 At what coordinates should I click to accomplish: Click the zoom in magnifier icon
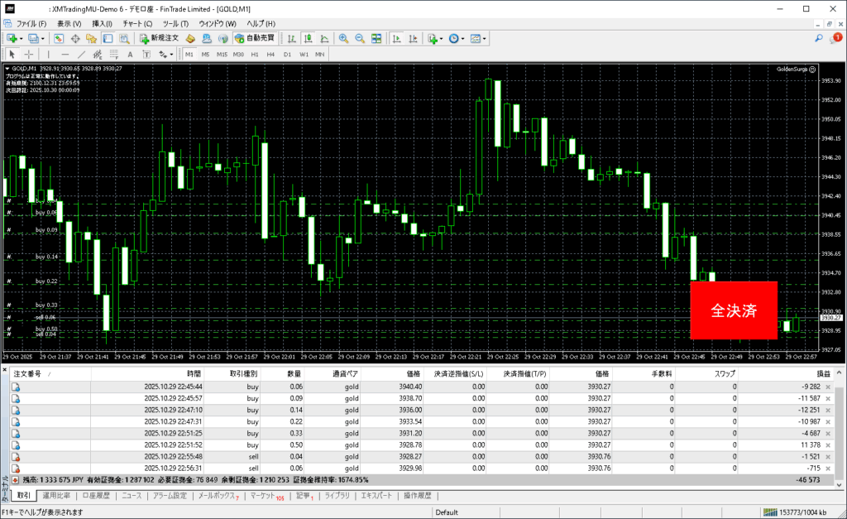click(x=343, y=39)
